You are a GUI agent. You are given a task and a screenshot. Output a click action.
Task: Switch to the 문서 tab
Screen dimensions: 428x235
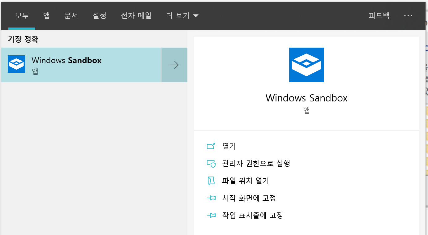pos(71,16)
